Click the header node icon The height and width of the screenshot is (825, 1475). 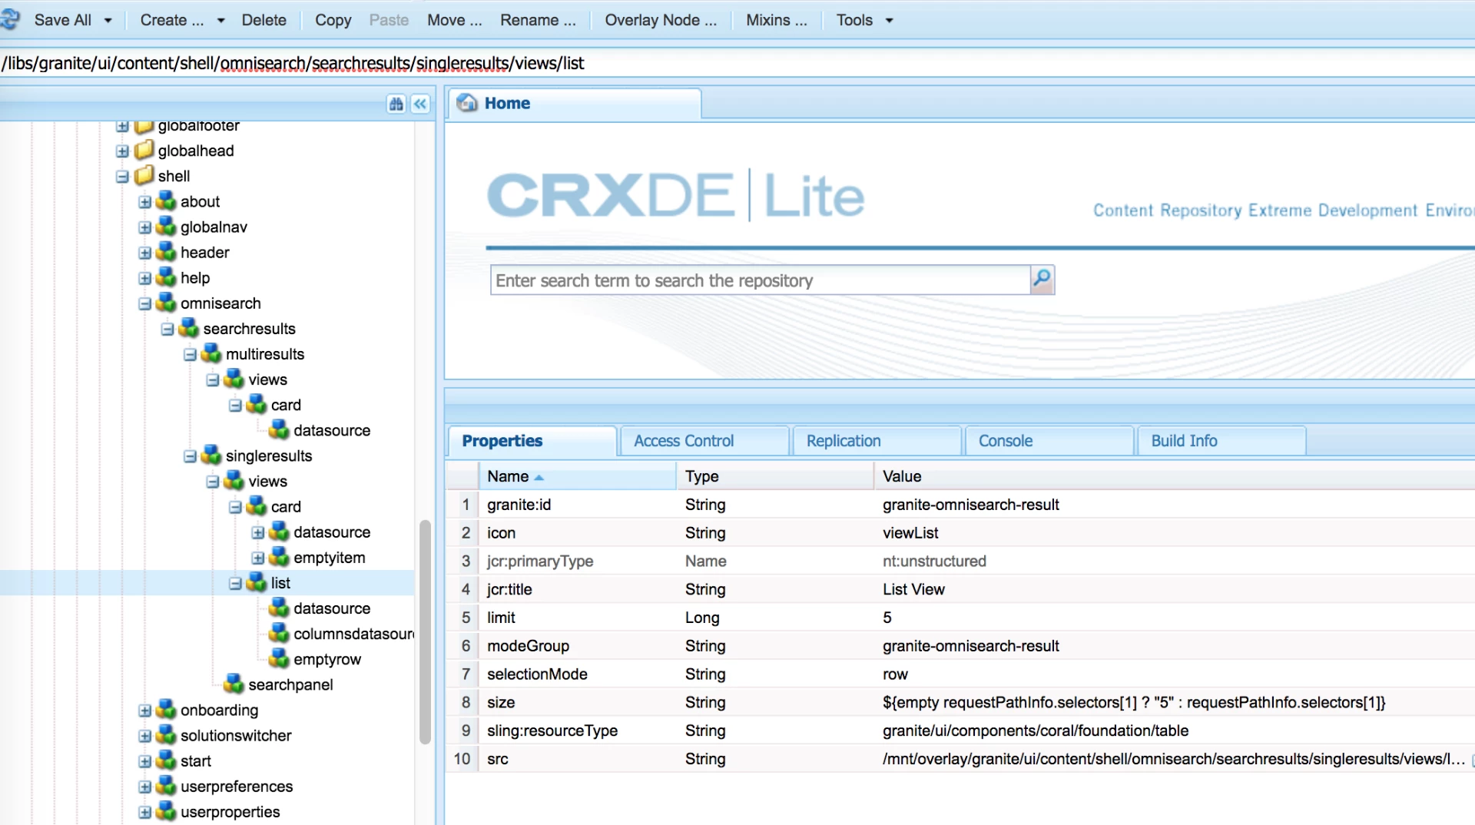(166, 252)
